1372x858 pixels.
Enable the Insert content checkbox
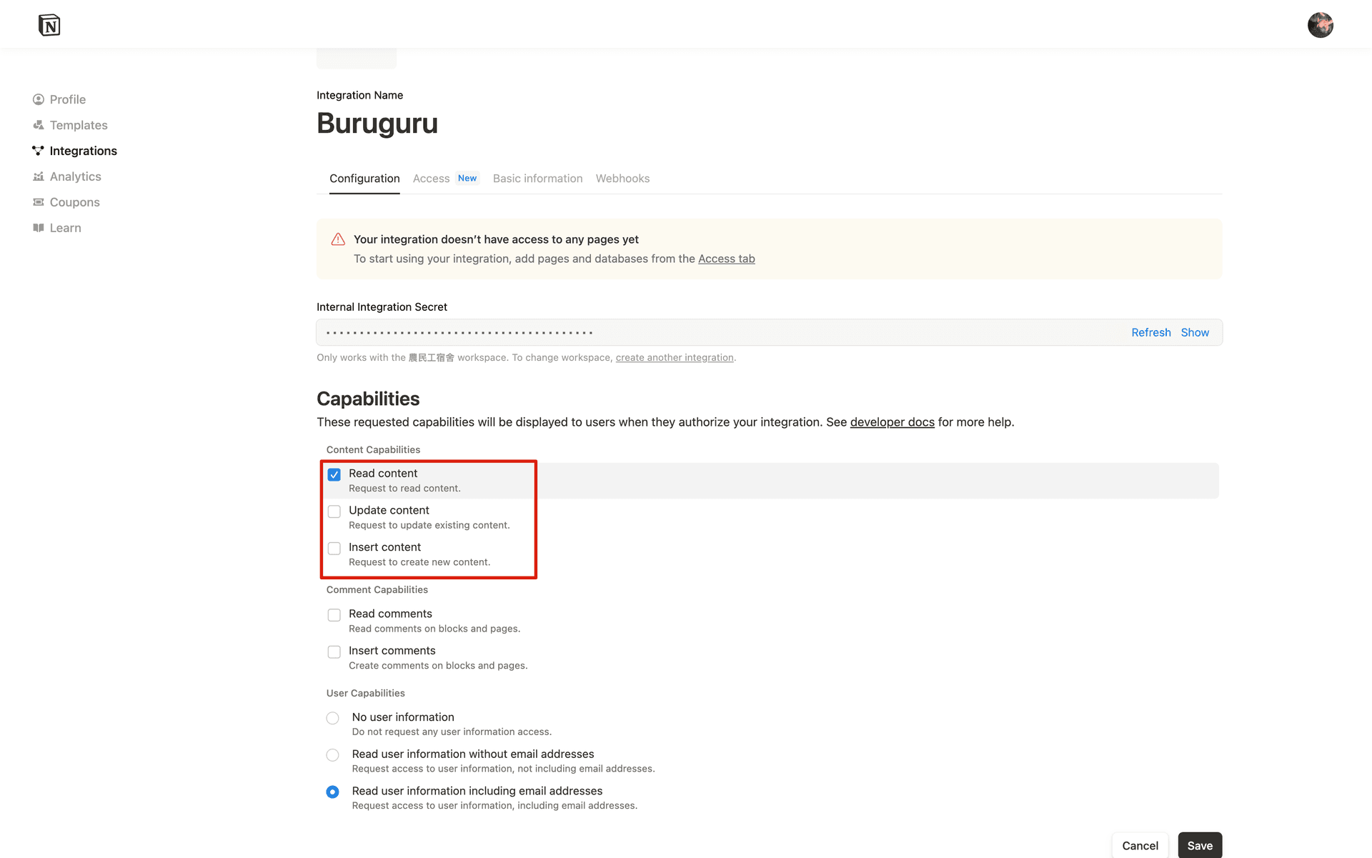(x=334, y=549)
